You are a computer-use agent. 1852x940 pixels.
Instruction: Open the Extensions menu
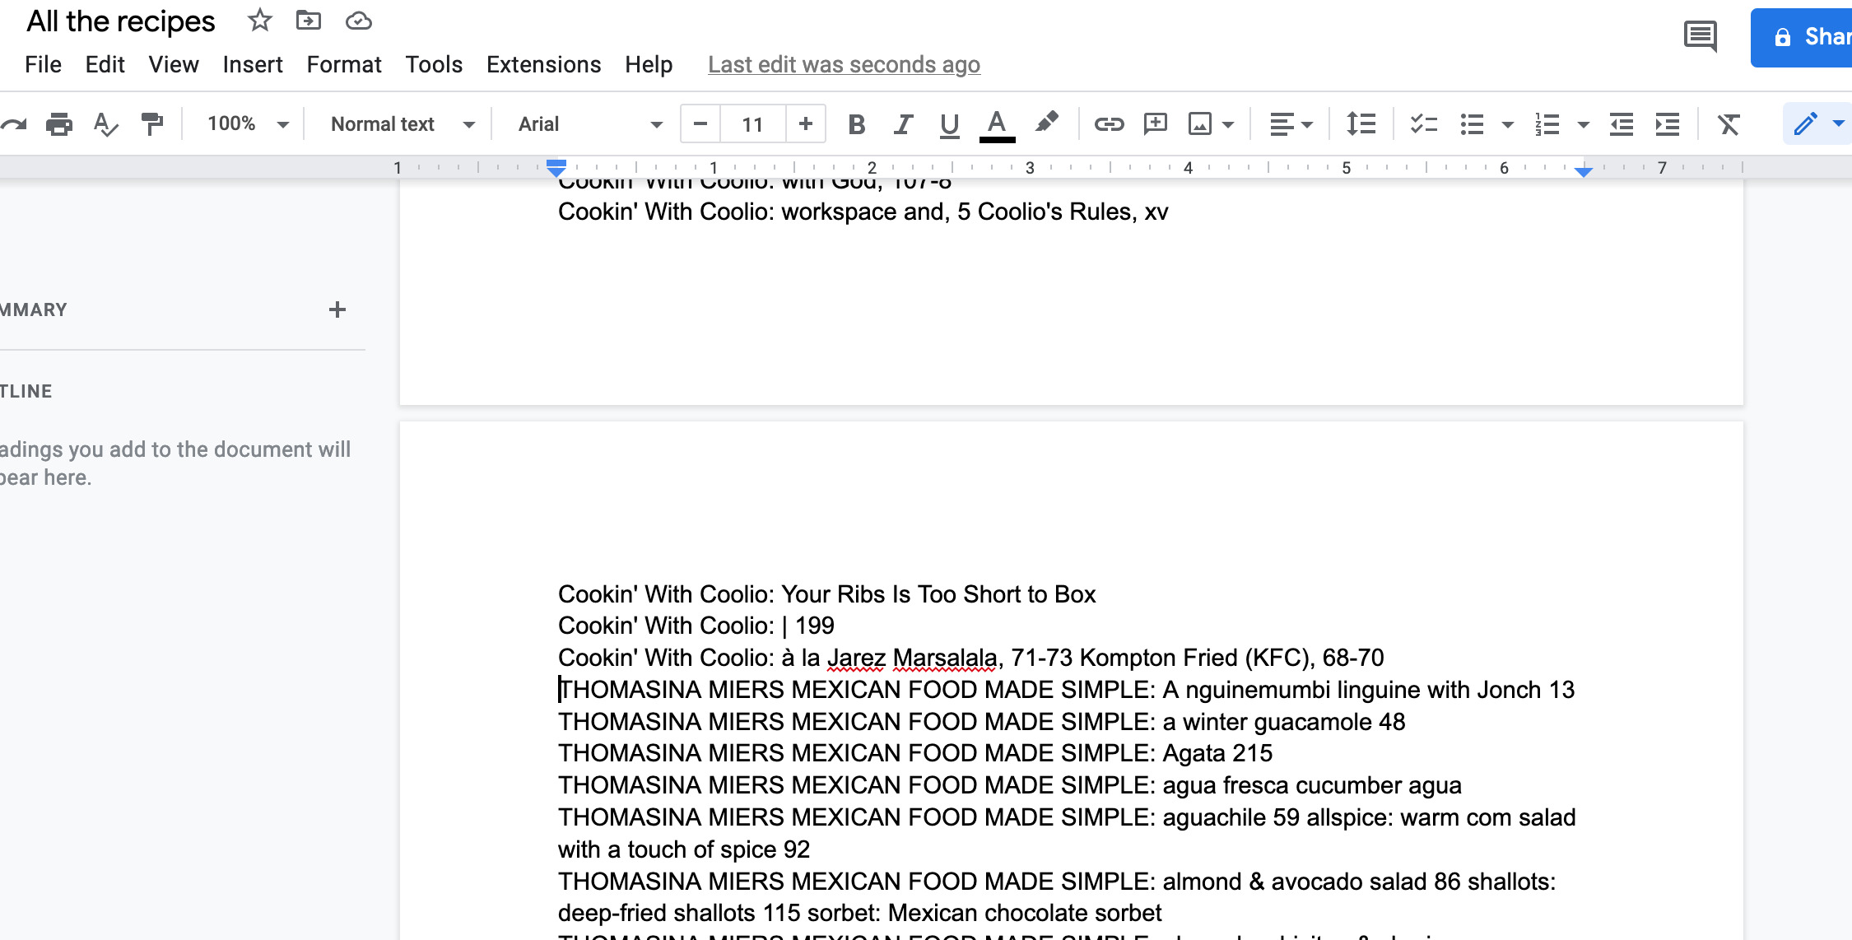tap(543, 63)
